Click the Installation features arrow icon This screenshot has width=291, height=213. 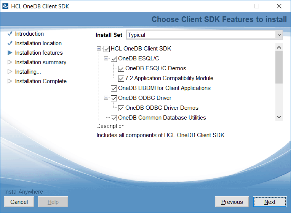click(x=10, y=53)
